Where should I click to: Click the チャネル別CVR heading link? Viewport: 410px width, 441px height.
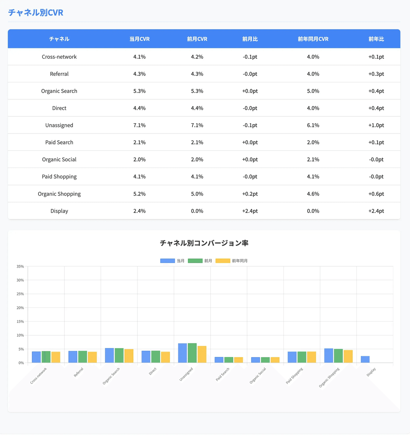tap(36, 12)
